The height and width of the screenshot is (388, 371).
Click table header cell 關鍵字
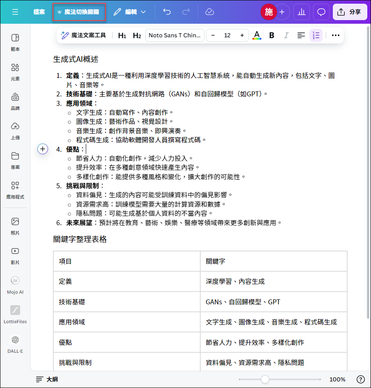[274, 261]
